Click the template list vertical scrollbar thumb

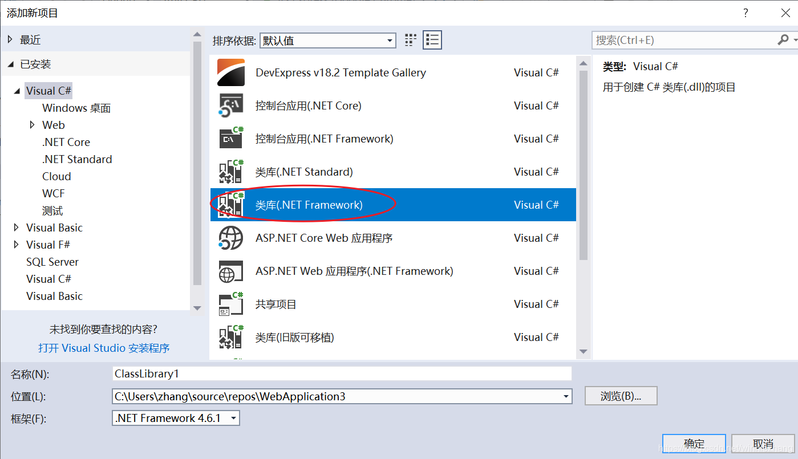pyautogui.click(x=583, y=165)
